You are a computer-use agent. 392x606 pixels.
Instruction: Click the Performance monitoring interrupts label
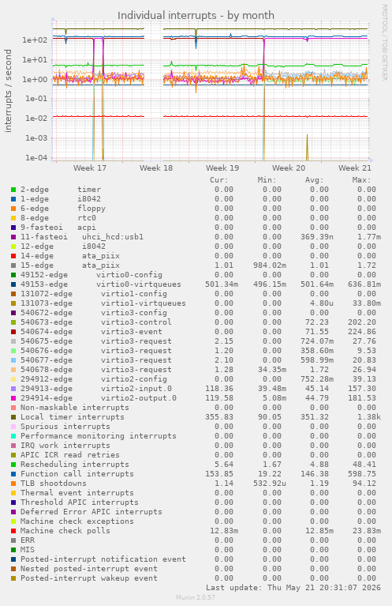coord(99,436)
